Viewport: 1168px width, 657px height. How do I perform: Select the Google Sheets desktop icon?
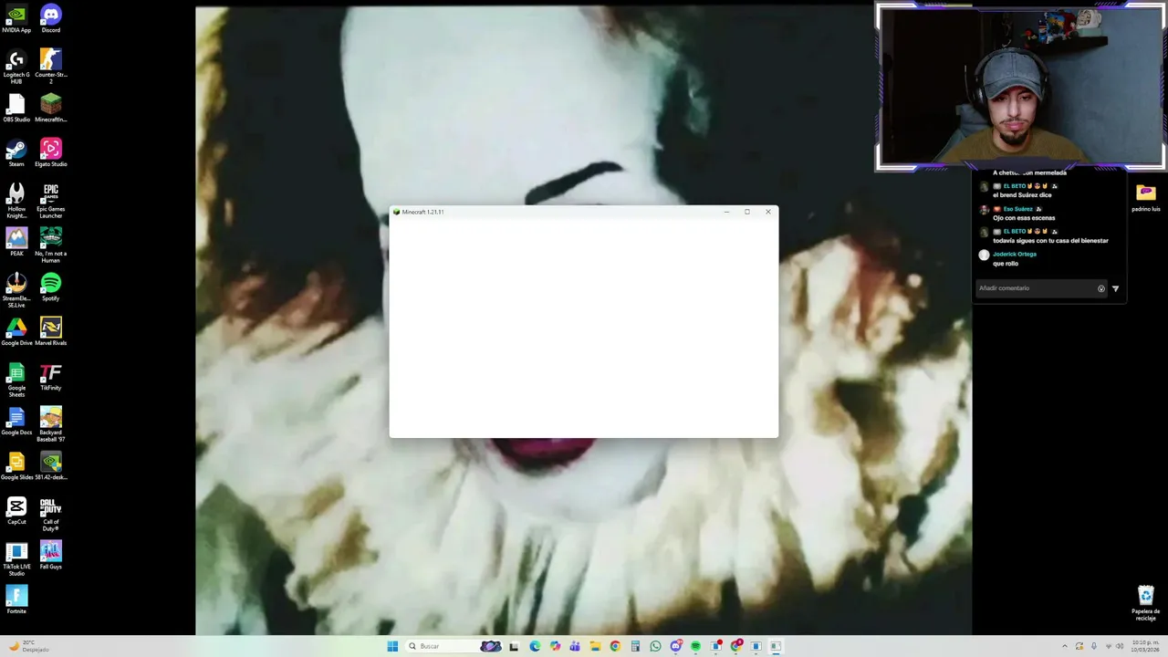[x=16, y=379]
